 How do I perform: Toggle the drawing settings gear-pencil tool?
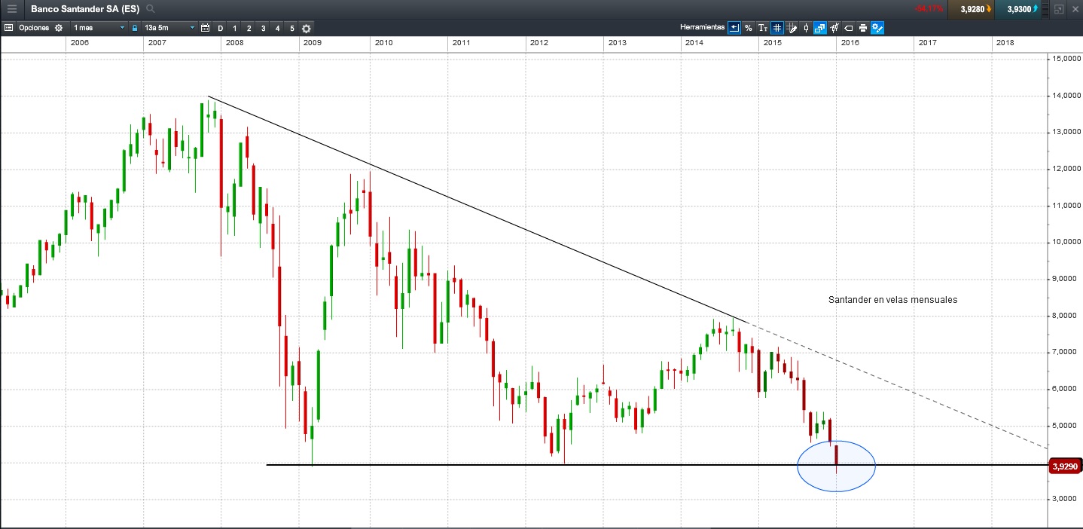[x=877, y=28]
